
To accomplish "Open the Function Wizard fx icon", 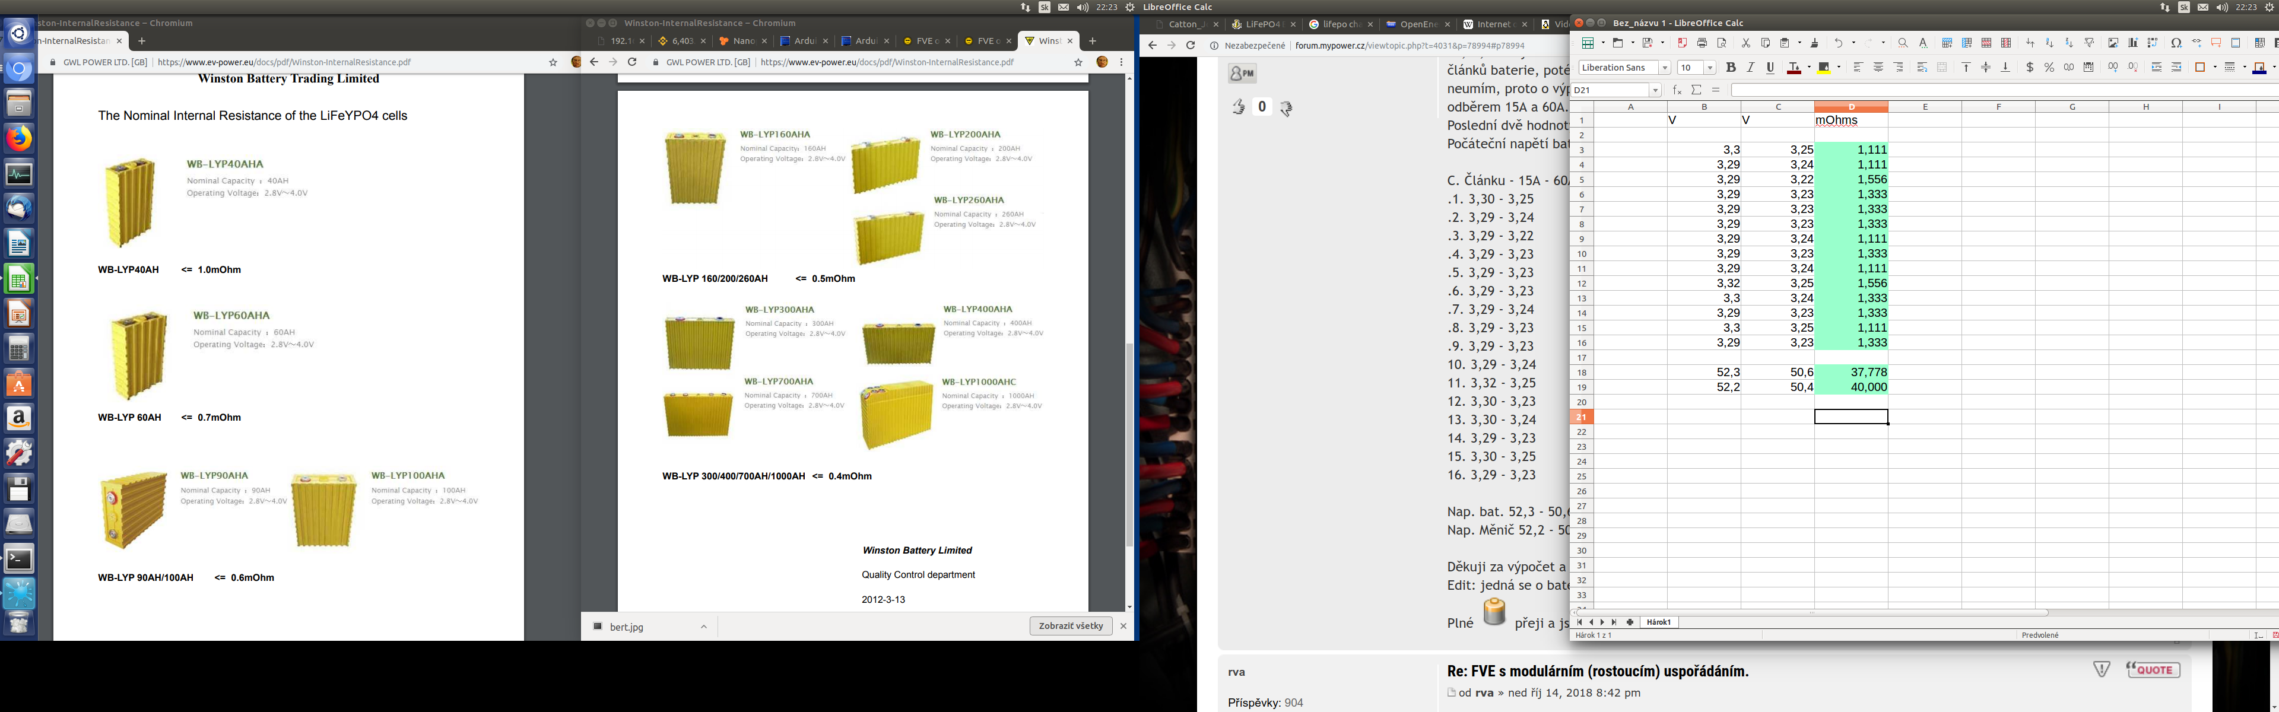I will coord(1677,90).
